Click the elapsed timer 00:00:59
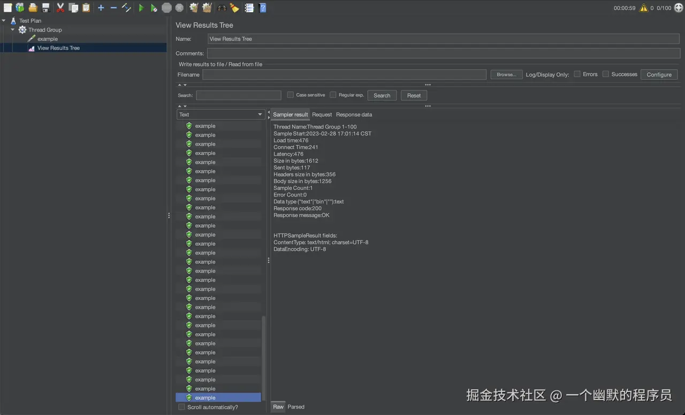This screenshot has width=685, height=415. 625,8
